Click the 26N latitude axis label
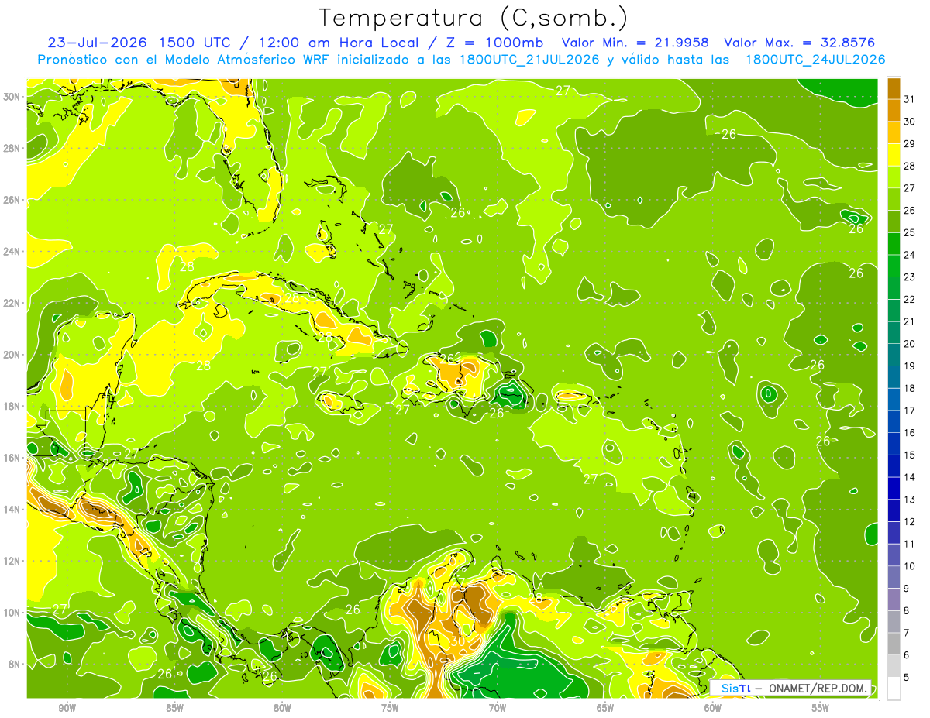 coord(13,200)
